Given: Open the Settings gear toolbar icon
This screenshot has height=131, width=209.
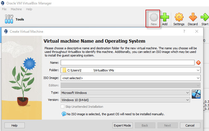Looking at the screenshot, I should [179, 17].
